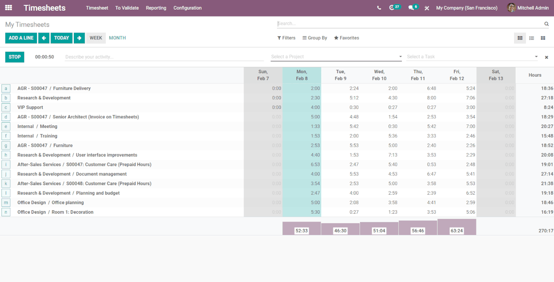Switch to grid view
Image resolution: width=554 pixels, height=282 pixels.
(520, 38)
